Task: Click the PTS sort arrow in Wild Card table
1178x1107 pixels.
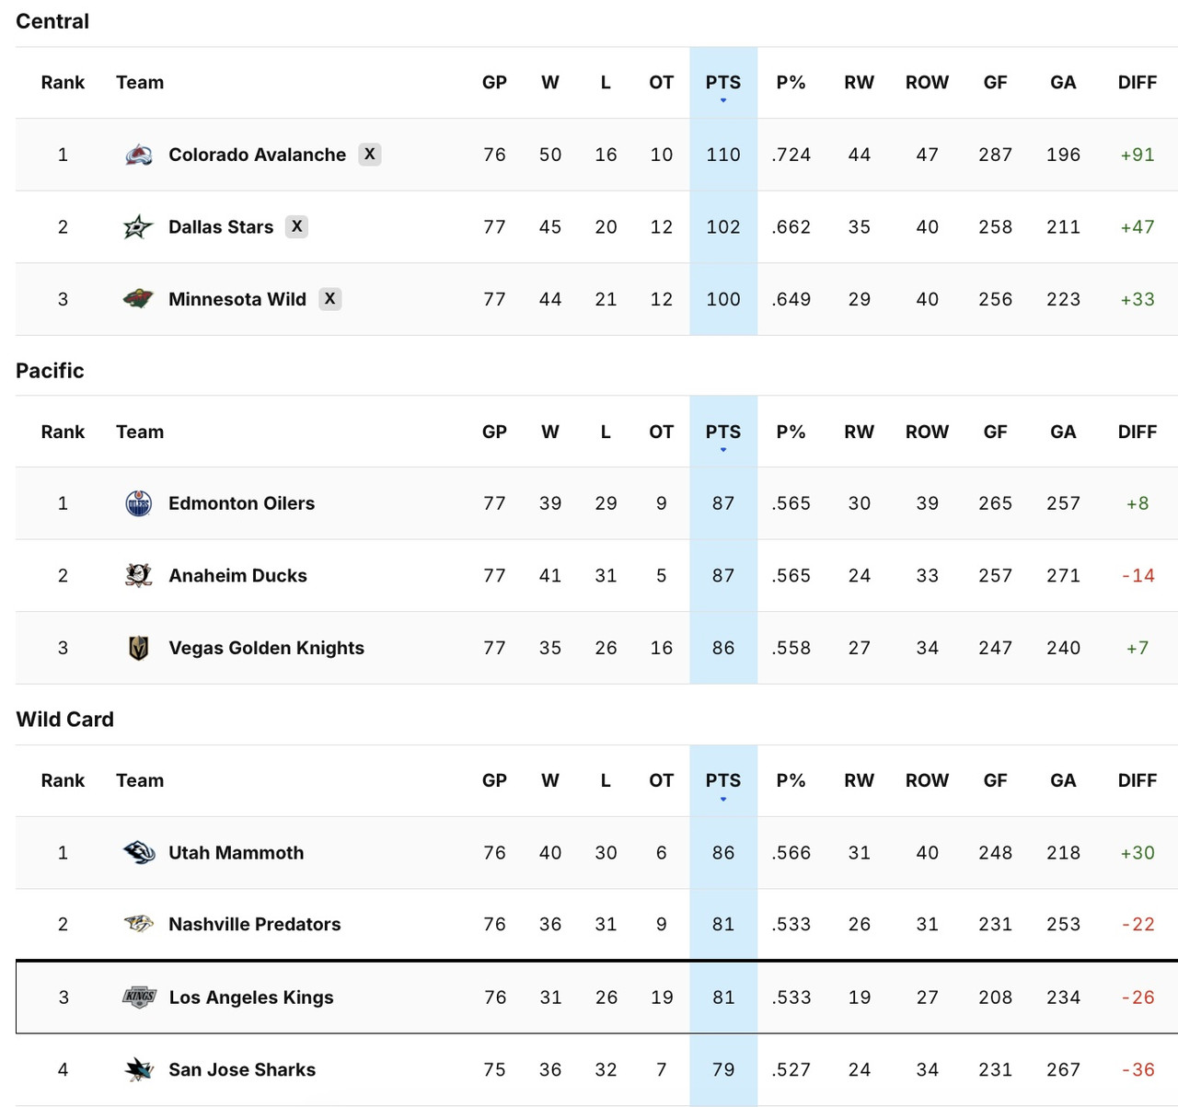Action: pyautogui.click(x=723, y=800)
